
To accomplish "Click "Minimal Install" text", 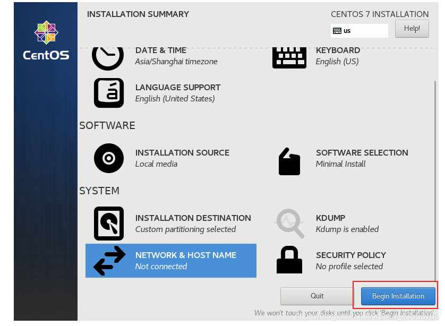I will (x=340, y=164).
